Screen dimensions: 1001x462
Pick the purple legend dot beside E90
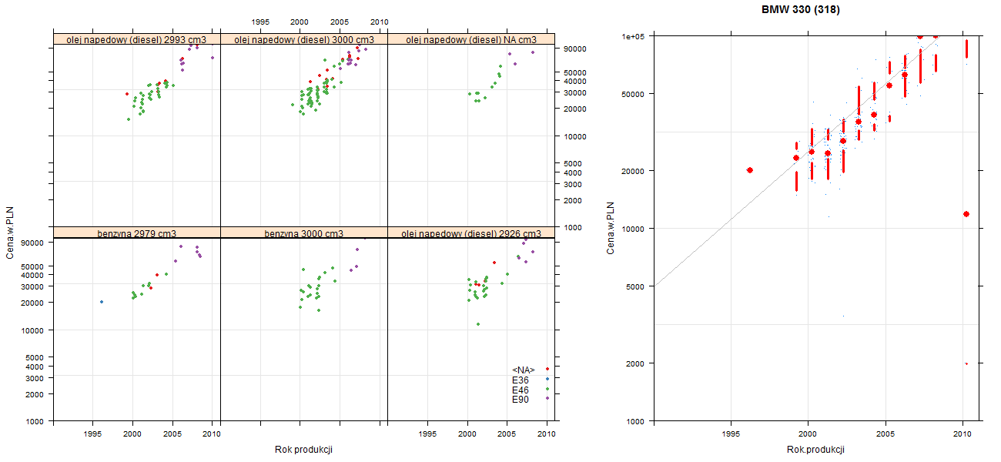coord(547,398)
